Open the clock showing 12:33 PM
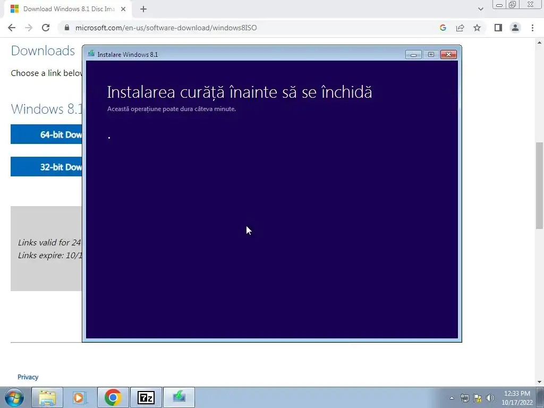This screenshot has height=408, width=544. [x=517, y=398]
